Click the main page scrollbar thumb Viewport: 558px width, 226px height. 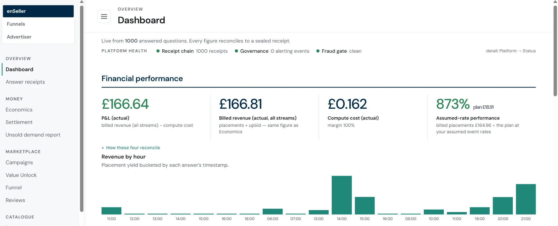(x=555, y=51)
